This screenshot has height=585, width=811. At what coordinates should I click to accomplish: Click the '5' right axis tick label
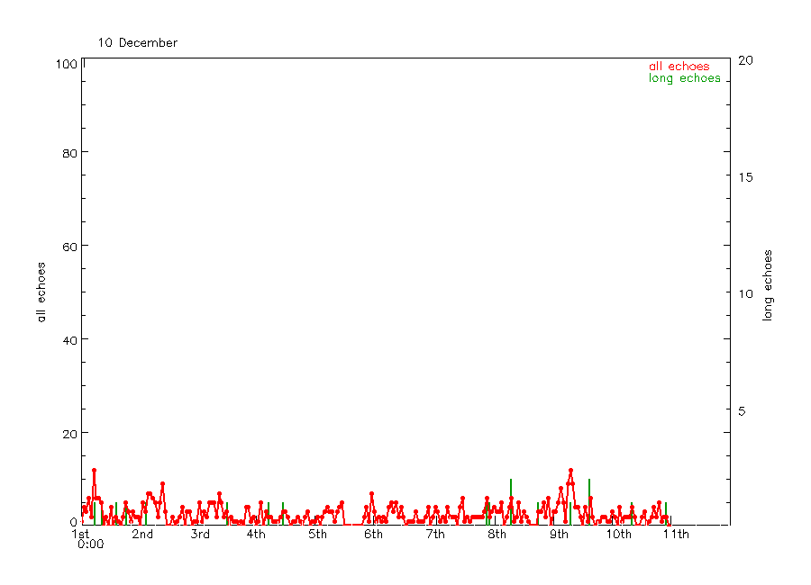click(x=742, y=411)
